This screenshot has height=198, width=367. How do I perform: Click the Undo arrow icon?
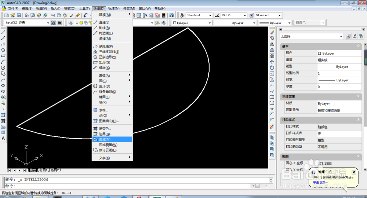point(86,15)
